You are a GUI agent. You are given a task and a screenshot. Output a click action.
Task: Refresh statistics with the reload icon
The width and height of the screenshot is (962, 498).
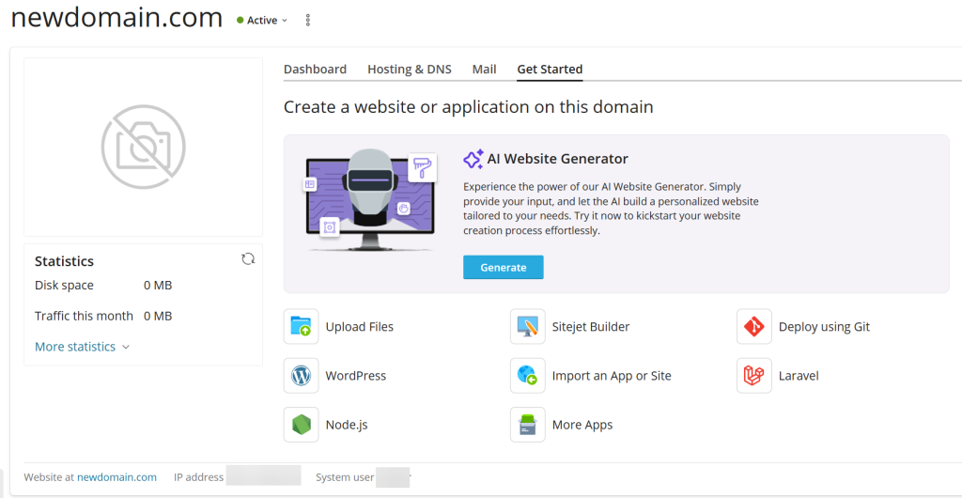[x=248, y=259]
